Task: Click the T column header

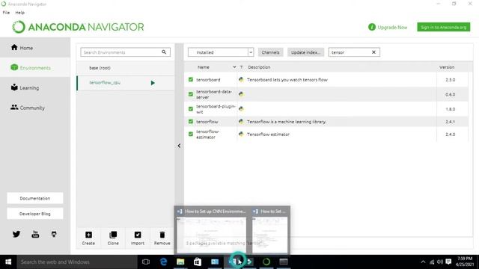Action: 241,67
